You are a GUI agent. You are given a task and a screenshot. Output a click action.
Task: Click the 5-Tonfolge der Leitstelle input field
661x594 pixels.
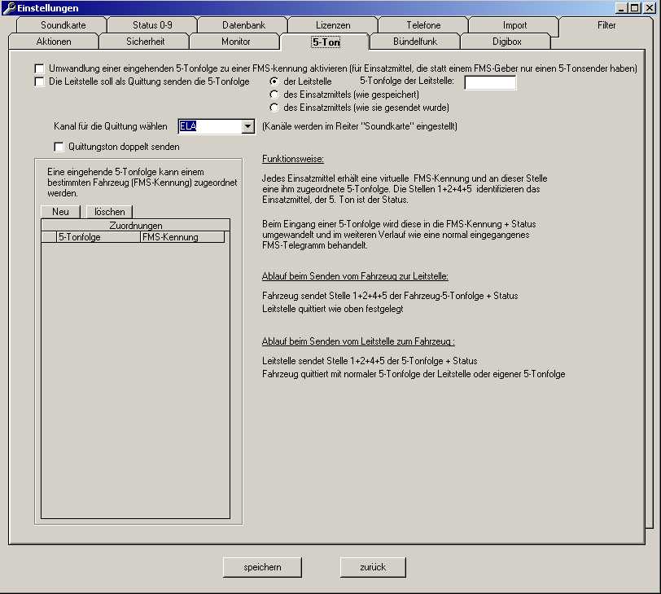click(490, 82)
